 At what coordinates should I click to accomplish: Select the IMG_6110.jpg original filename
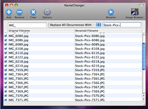(18, 53)
